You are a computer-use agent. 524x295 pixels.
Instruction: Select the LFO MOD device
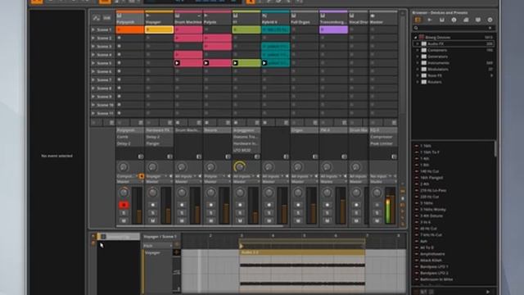246,150
